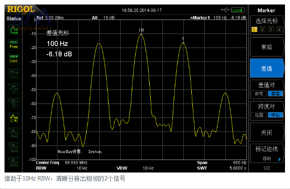The height and width of the screenshot is (189, 290).
Task: Click the TRIG Free status icon
Action: click(14, 44)
